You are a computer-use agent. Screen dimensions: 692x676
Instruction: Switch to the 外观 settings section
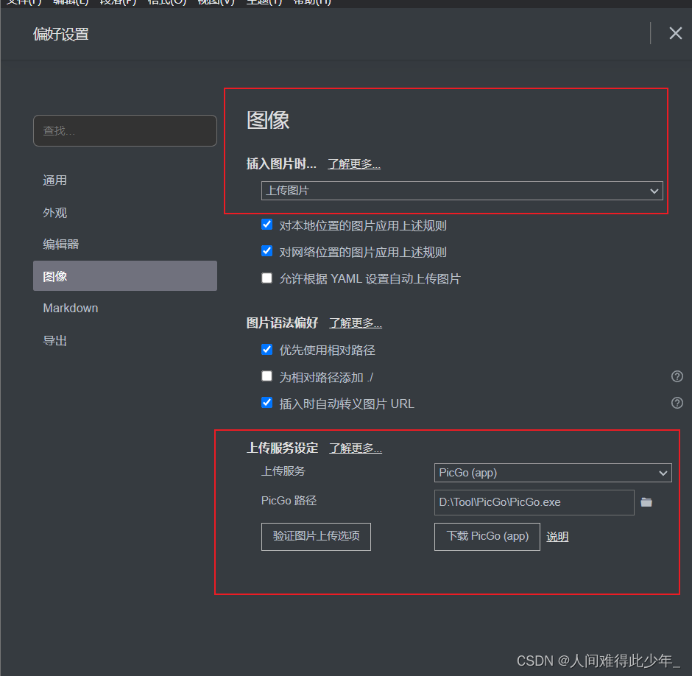[55, 213]
